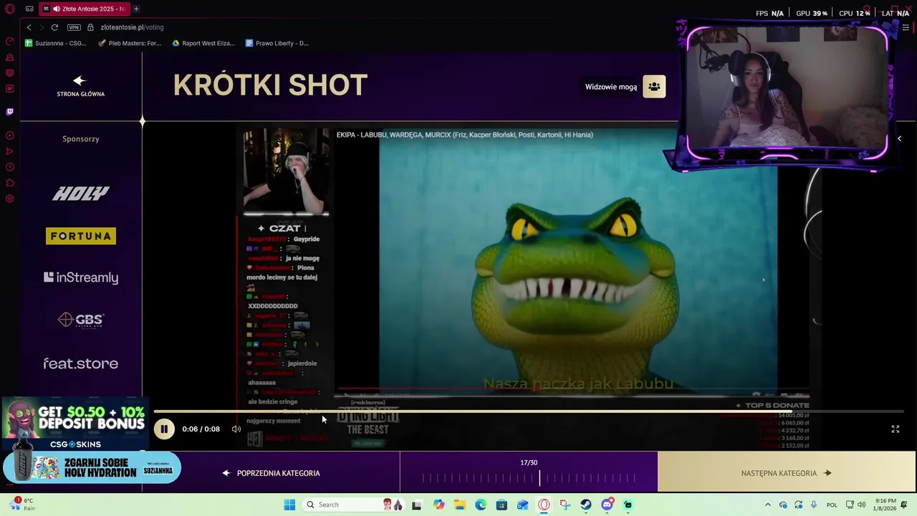Open Microsoft Edge from taskbar
Image resolution: width=917 pixels, height=516 pixels.
[481, 505]
